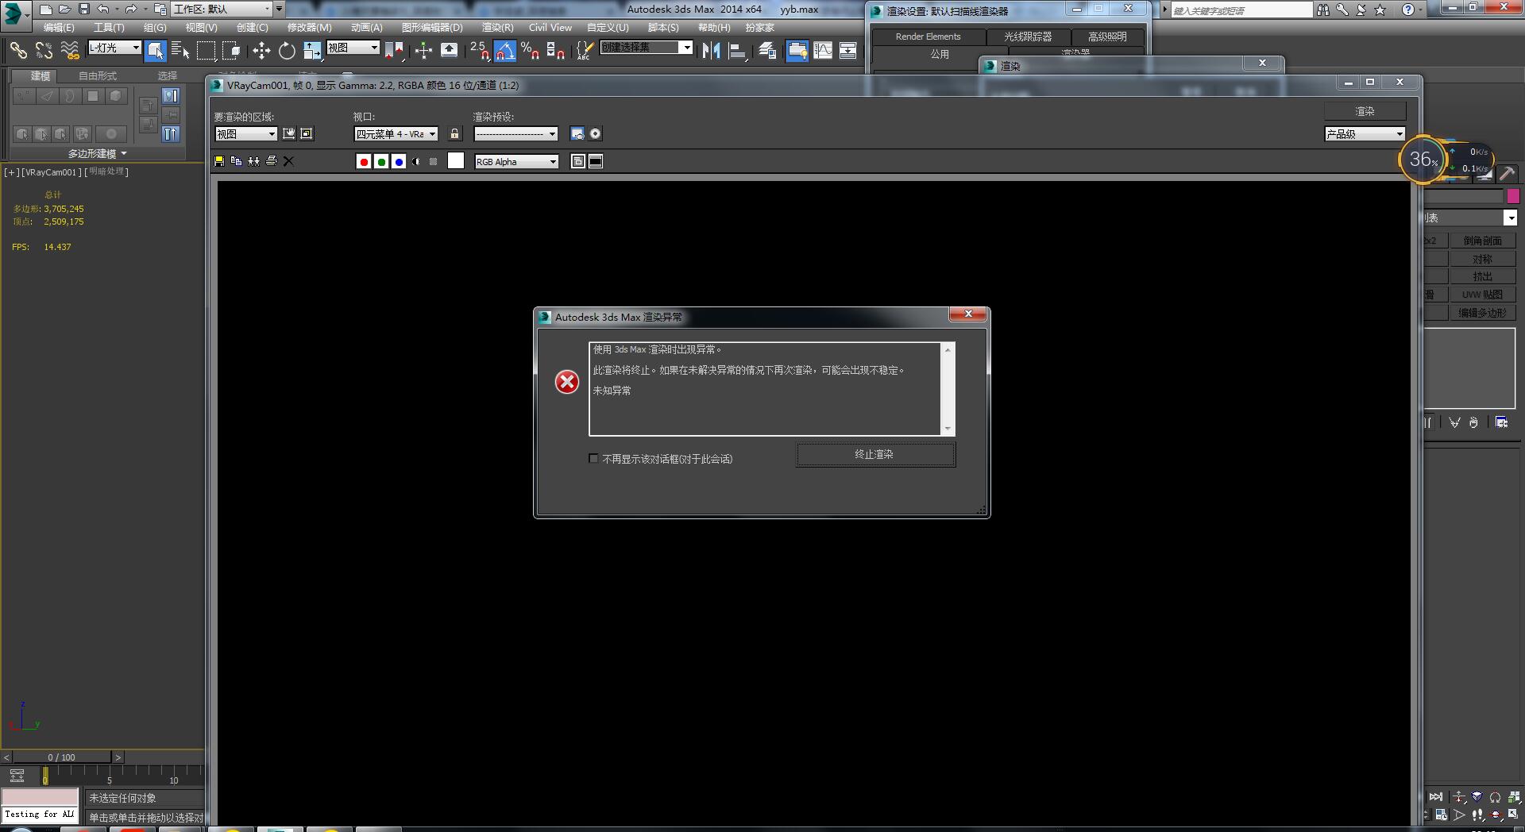Toggle the Alpha channel display icon
1525x832 pixels.
click(x=416, y=162)
